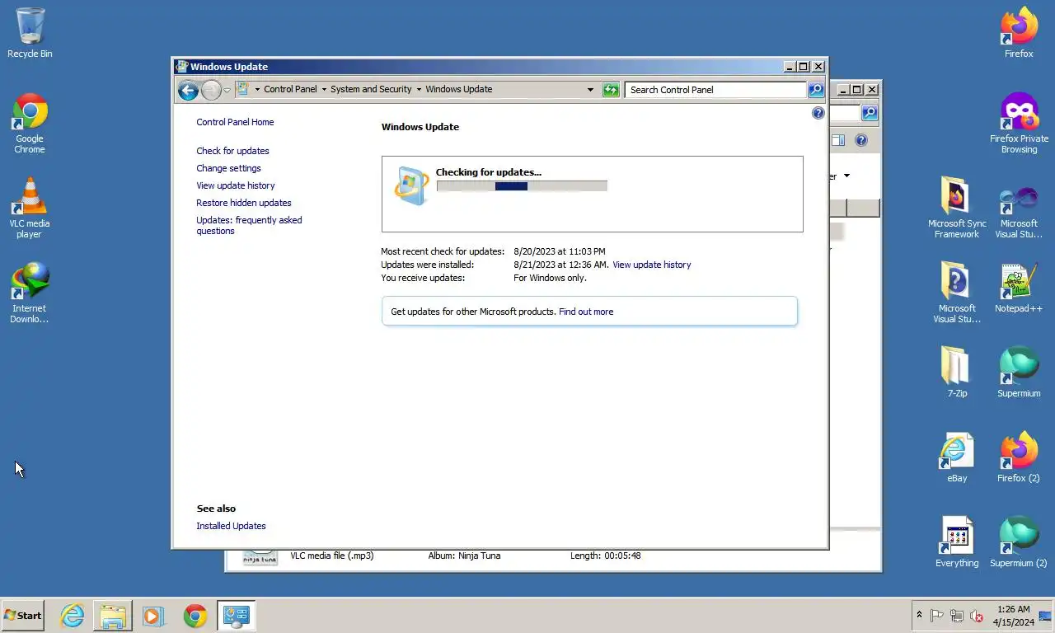Expand the address bar root dropdown arrow
The height and width of the screenshot is (633, 1055).
click(257, 90)
